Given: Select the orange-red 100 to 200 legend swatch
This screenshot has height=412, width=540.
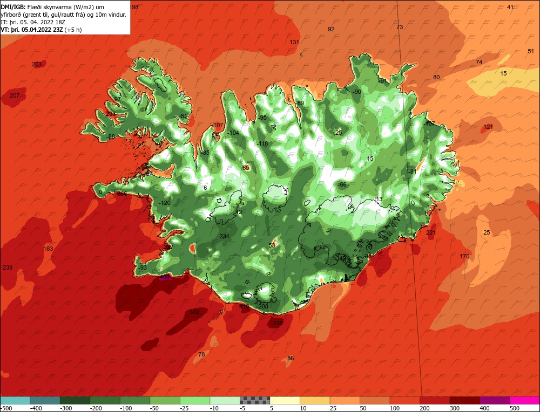Looking at the screenshot, I should coord(405,400).
